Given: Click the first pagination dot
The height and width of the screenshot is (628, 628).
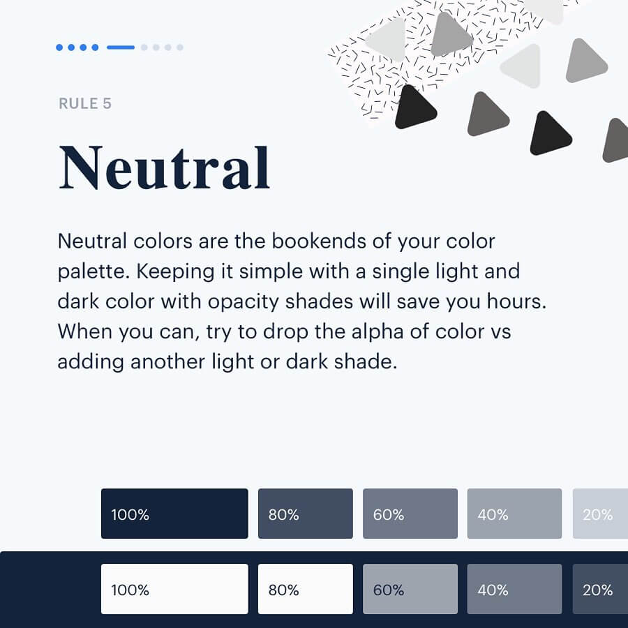Looking at the screenshot, I should pos(60,47).
